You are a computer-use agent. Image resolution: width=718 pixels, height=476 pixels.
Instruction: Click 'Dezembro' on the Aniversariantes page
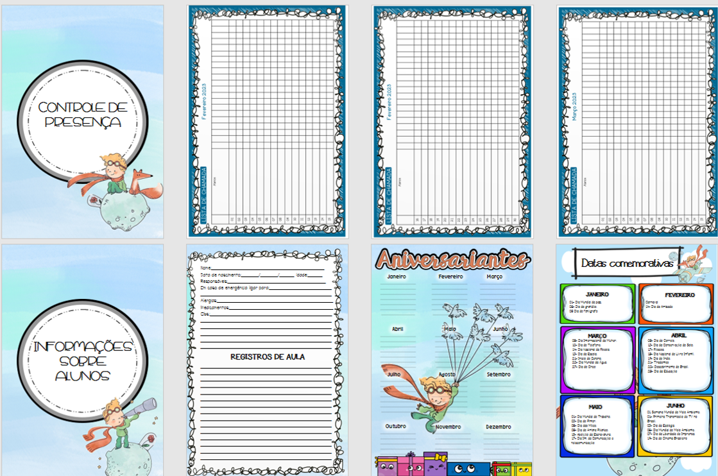pyautogui.click(x=499, y=427)
